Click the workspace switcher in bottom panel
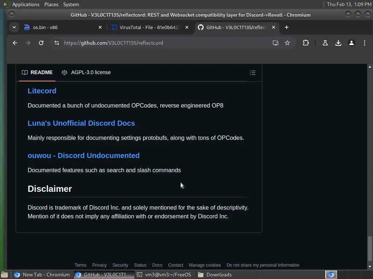The image size is (373, 279). coord(331,275)
